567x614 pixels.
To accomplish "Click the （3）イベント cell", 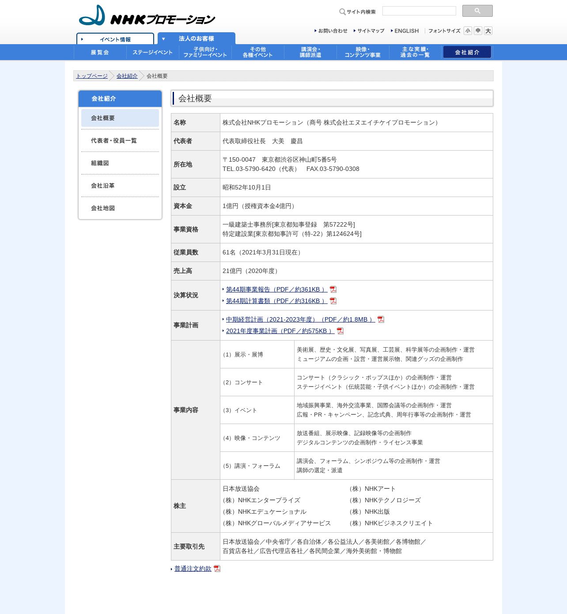I will pyautogui.click(x=257, y=410).
